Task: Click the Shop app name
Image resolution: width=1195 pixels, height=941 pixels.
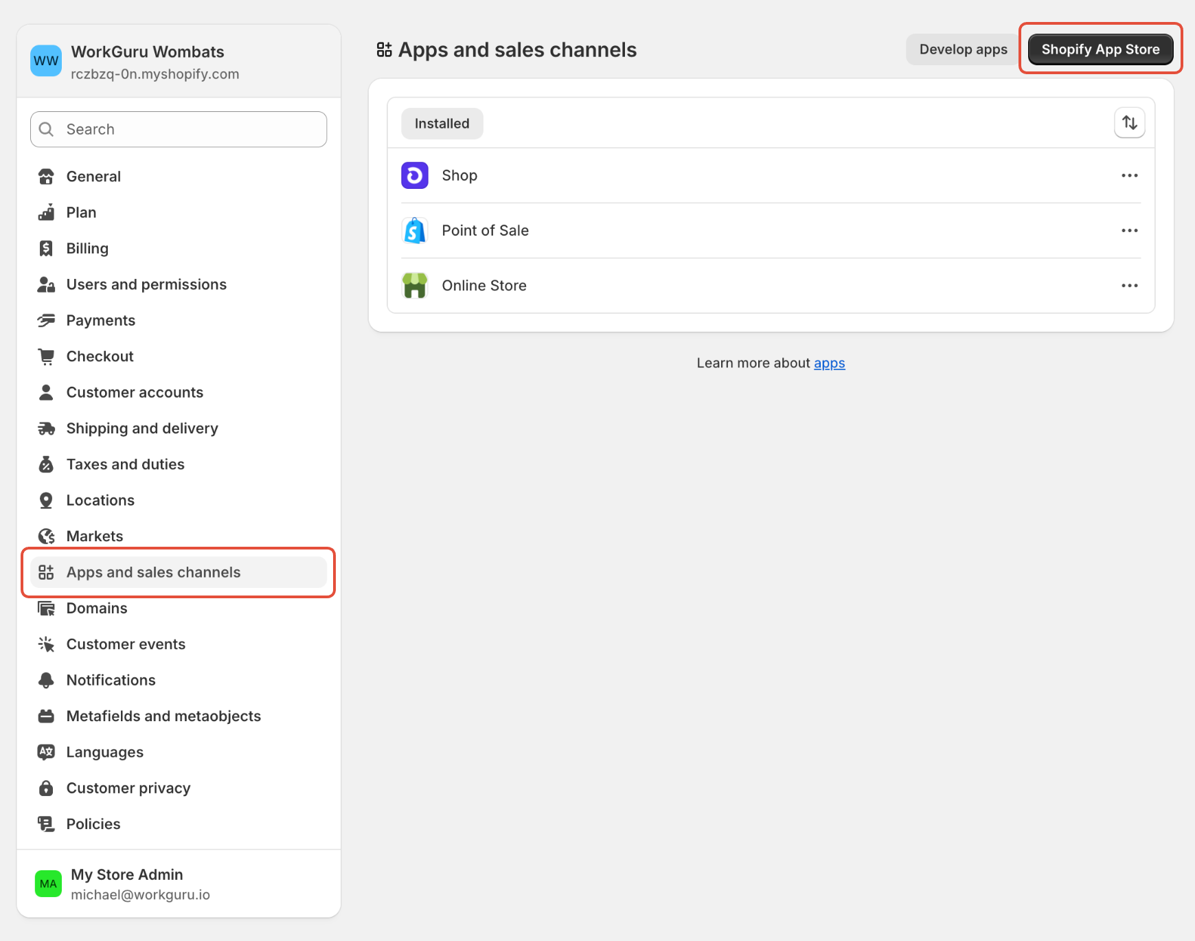Action: 459,175
